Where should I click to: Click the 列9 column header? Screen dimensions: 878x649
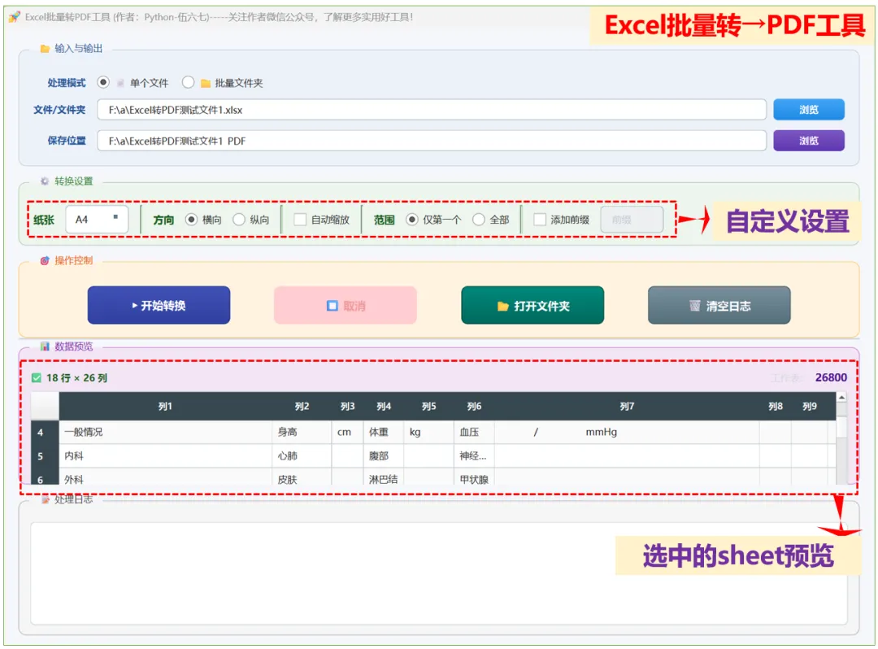click(810, 406)
